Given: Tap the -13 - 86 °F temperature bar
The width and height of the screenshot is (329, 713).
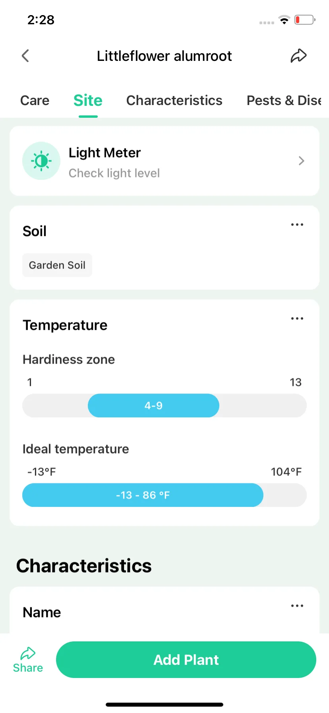Looking at the screenshot, I should (143, 495).
